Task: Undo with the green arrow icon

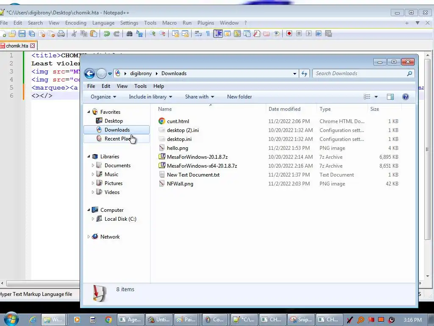Action: (x=106, y=34)
